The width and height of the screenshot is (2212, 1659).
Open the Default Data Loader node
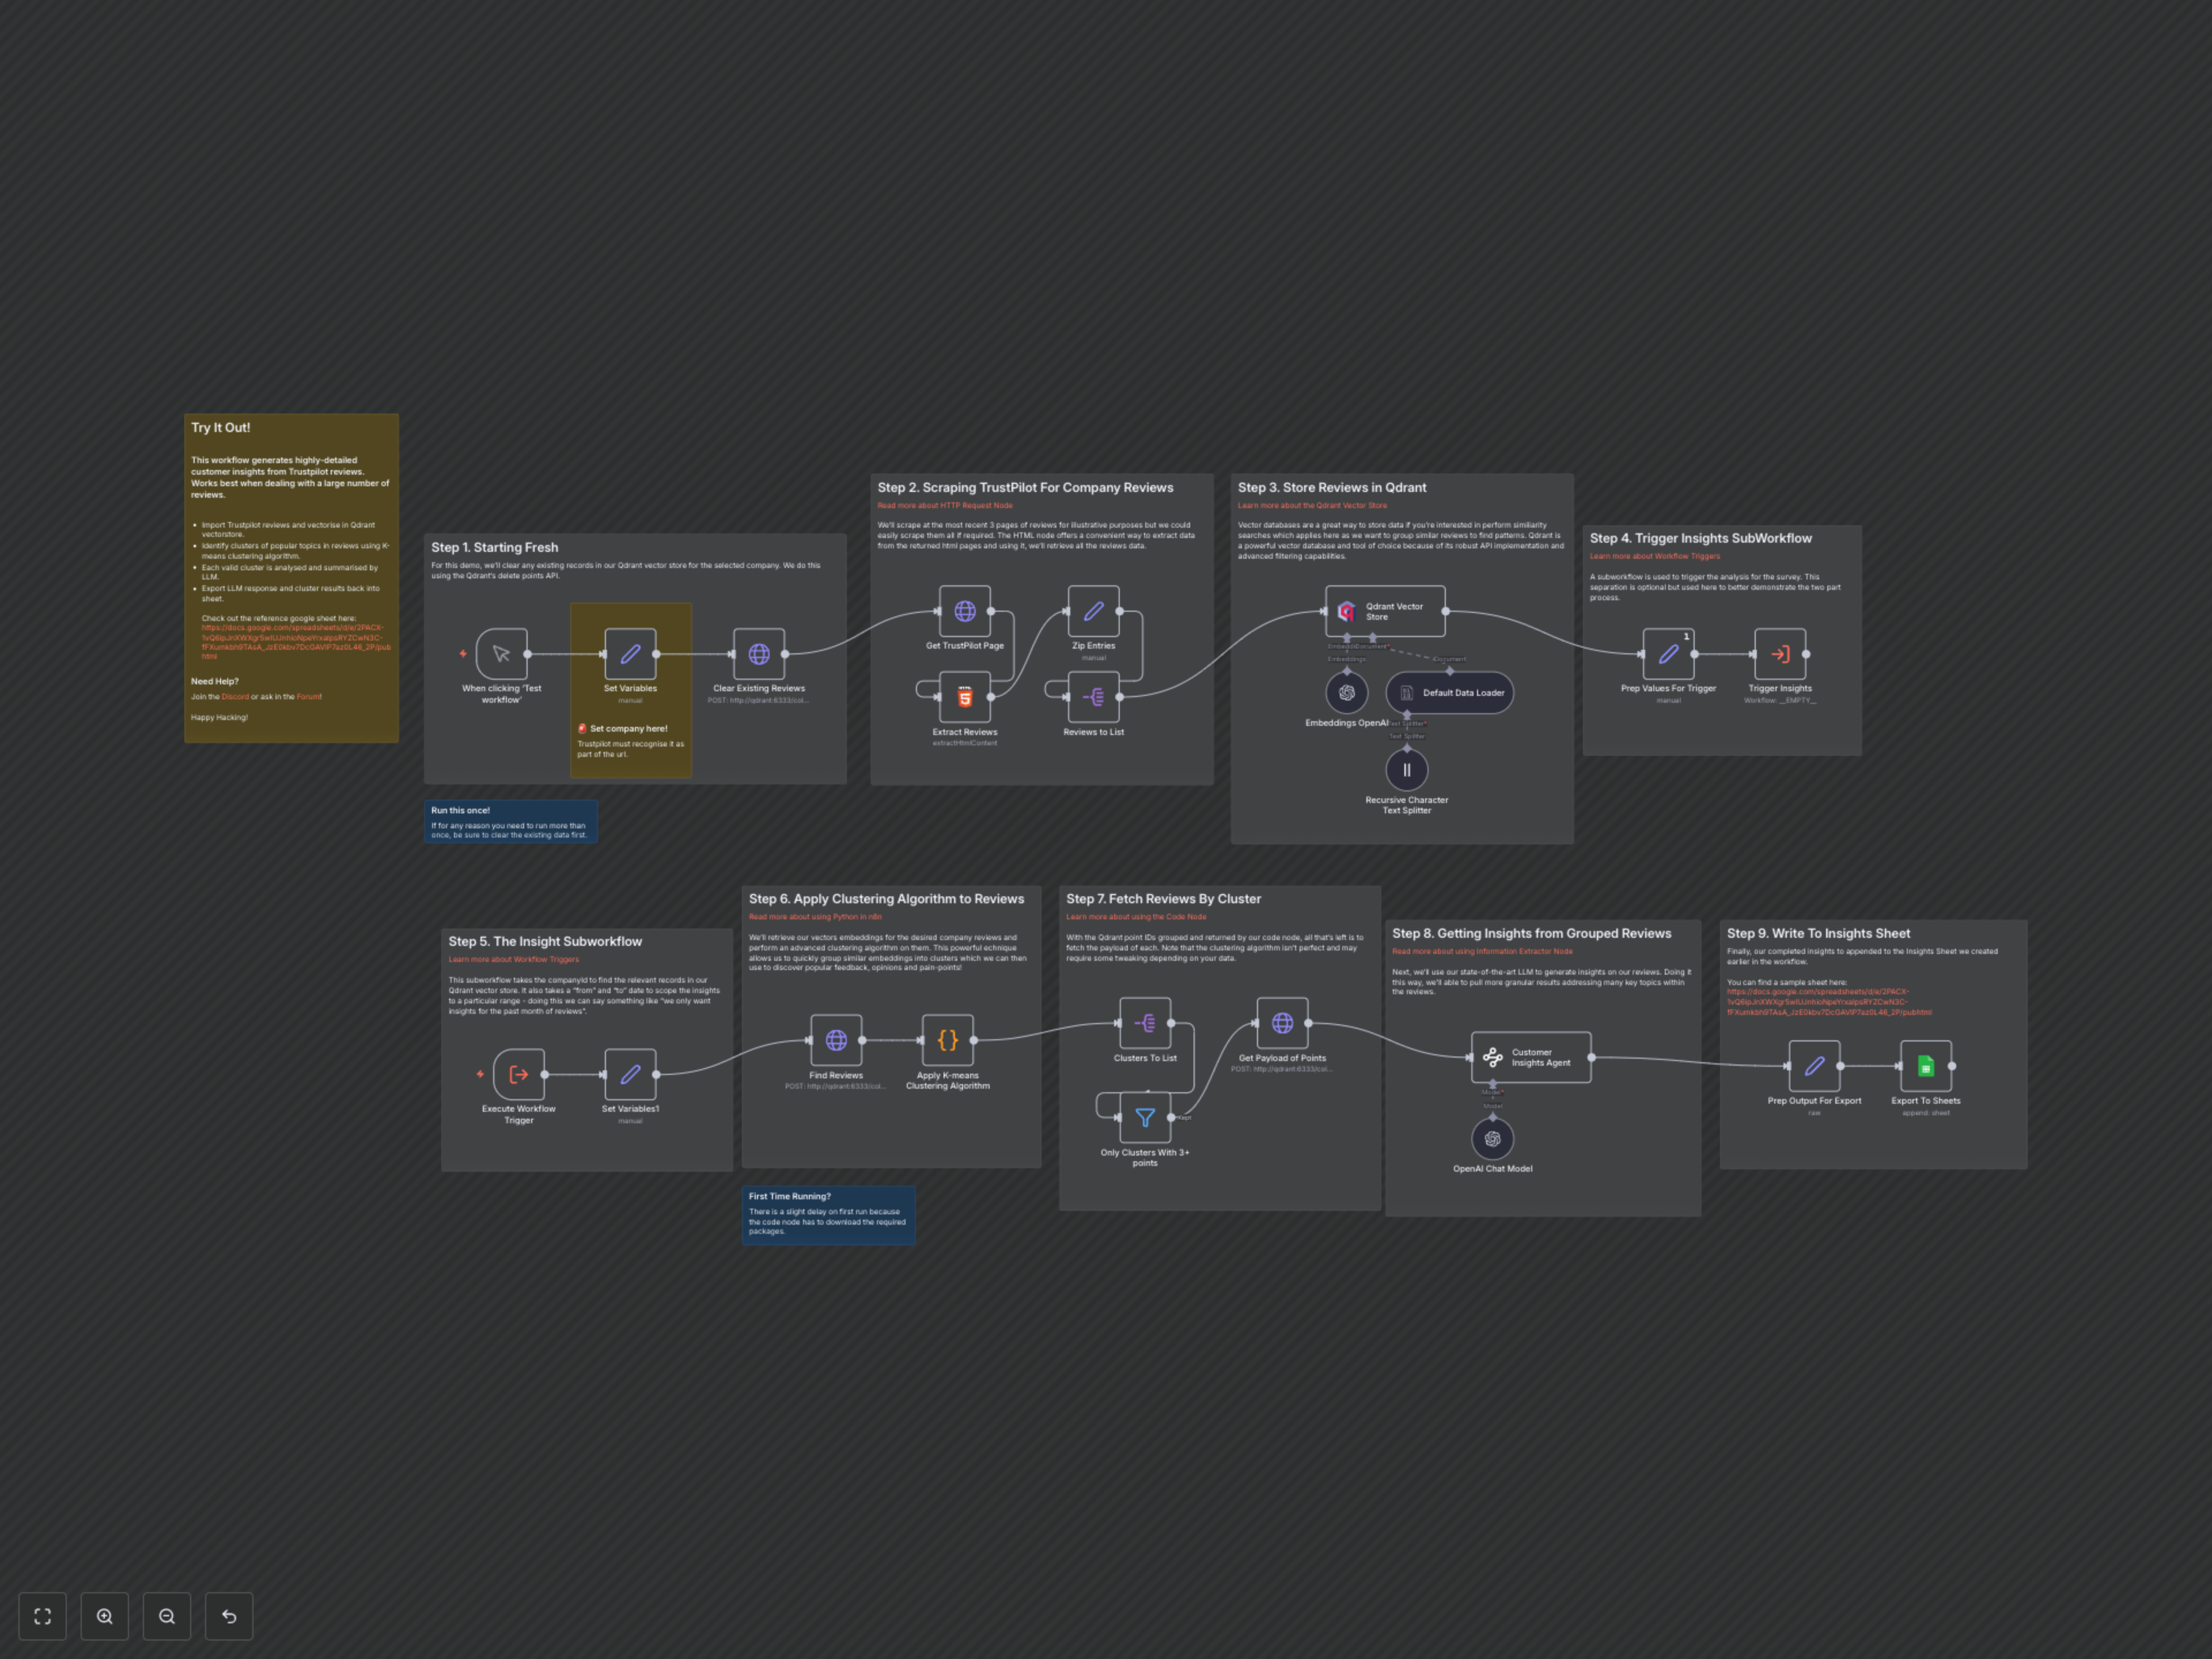(x=1449, y=692)
